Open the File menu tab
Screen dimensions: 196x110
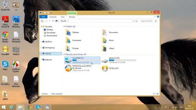[x=43, y=17]
